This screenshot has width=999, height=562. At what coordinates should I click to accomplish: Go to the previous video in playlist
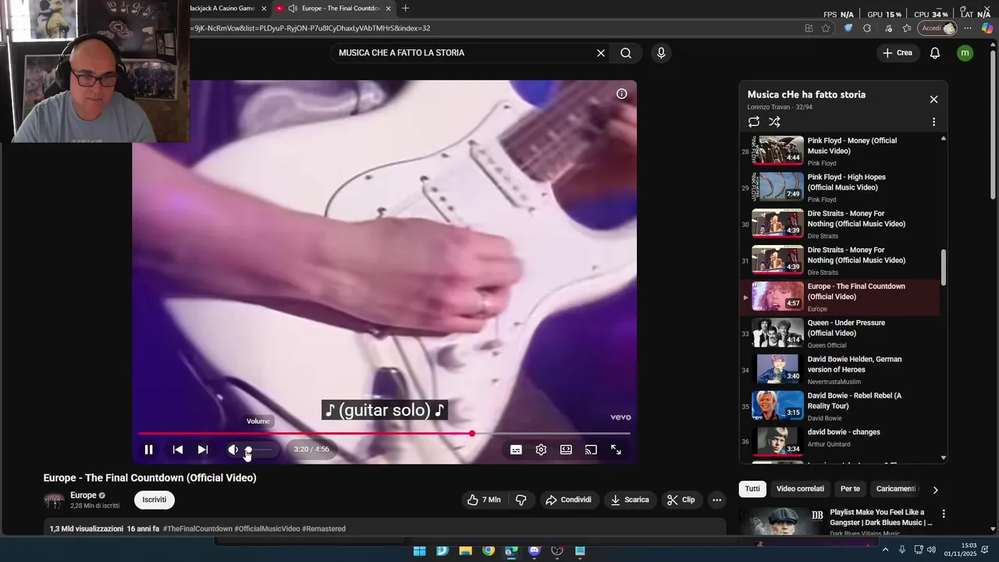[x=178, y=450]
